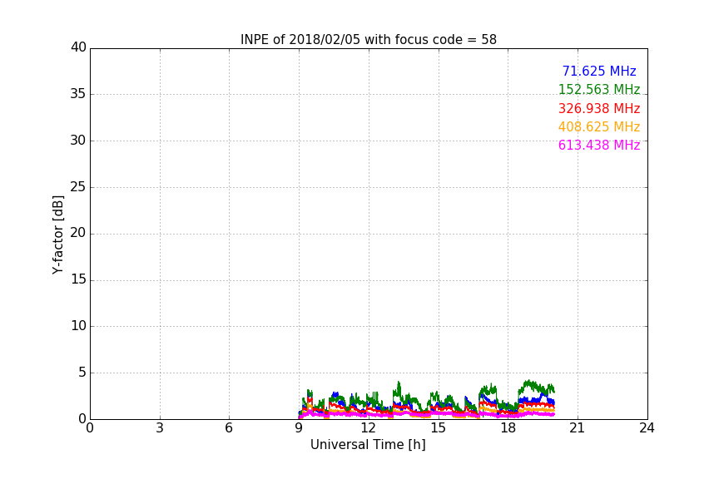
Task: Click the y-axis tick label 35
Action: pos(78,94)
